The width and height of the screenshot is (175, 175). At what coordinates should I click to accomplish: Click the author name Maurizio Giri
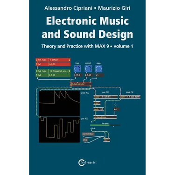pyautogui.click(x=114, y=8)
